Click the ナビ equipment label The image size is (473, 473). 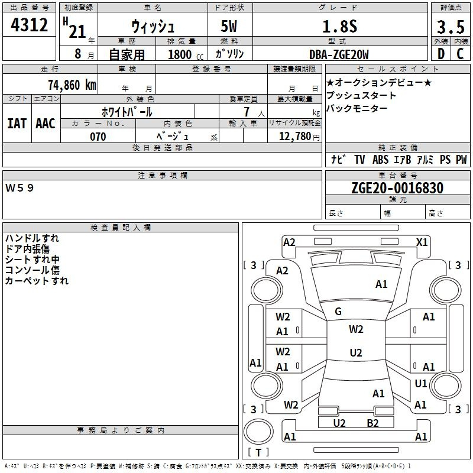338,160
